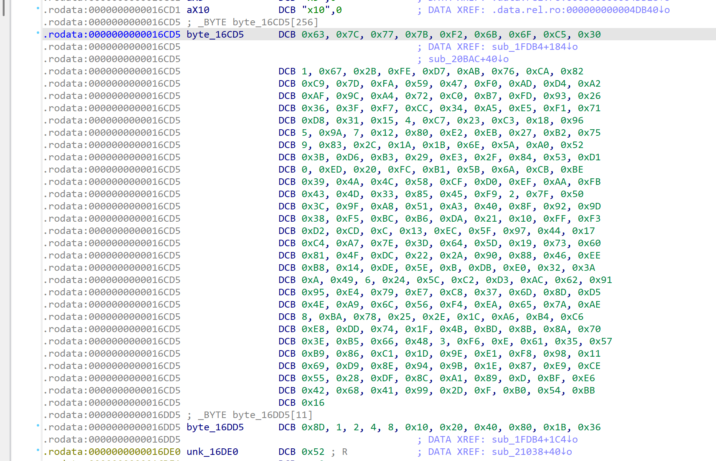This screenshot has width=716, height=461.
Task: Follow the .data.rel.ro:000000000004DB40 xref
Action: [x=581, y=10]
